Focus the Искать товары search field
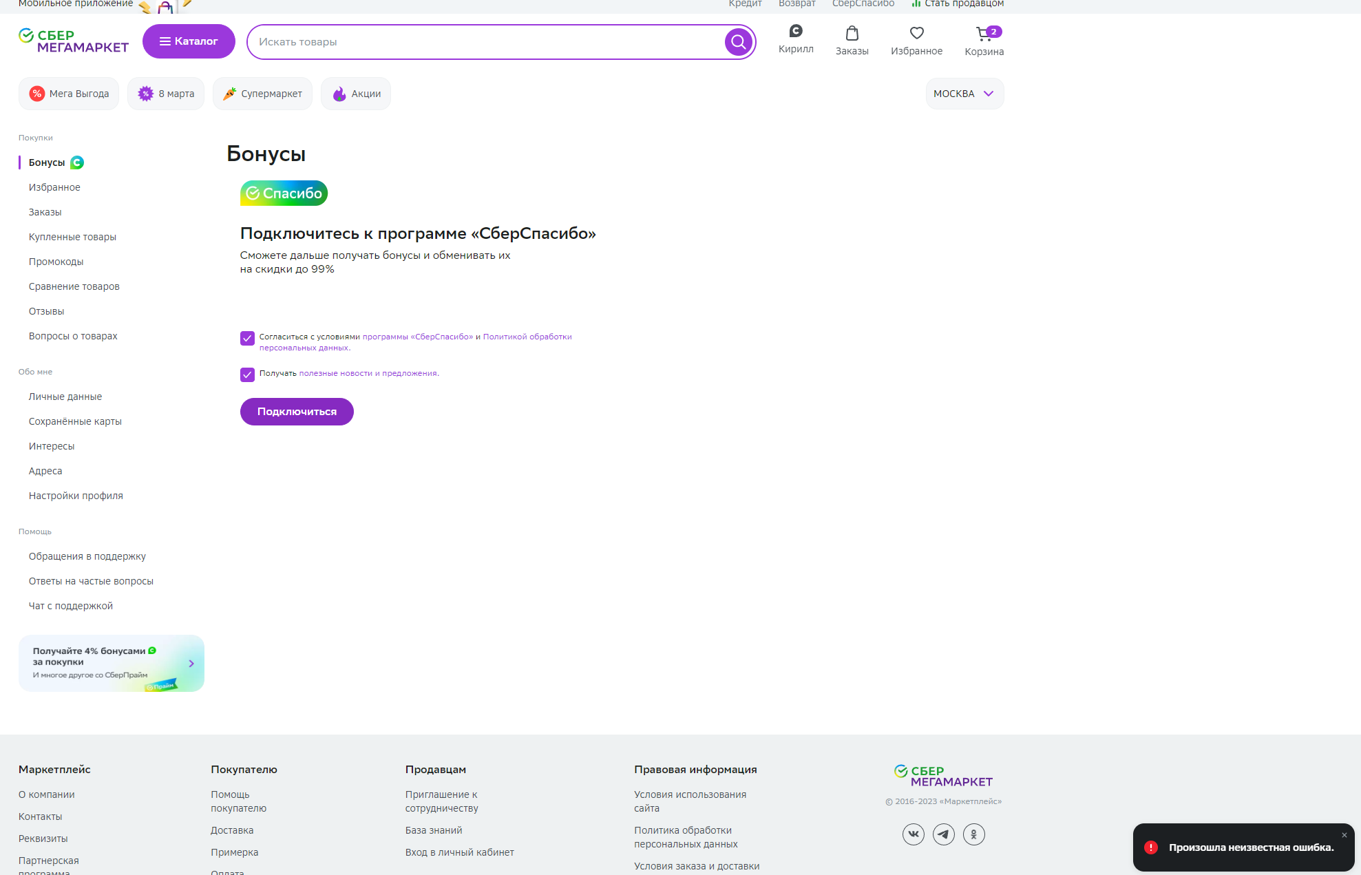The height and width of the screenshot is (875, 1361). (x=485, y=42)
